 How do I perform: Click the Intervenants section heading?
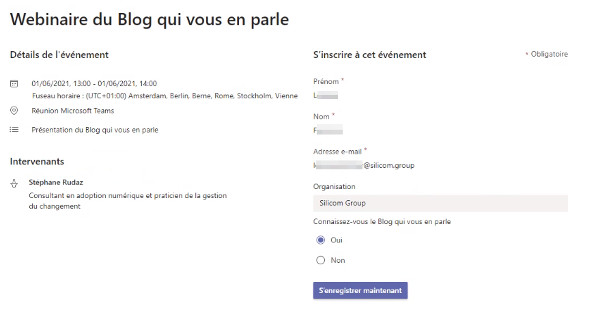[37, 161]
